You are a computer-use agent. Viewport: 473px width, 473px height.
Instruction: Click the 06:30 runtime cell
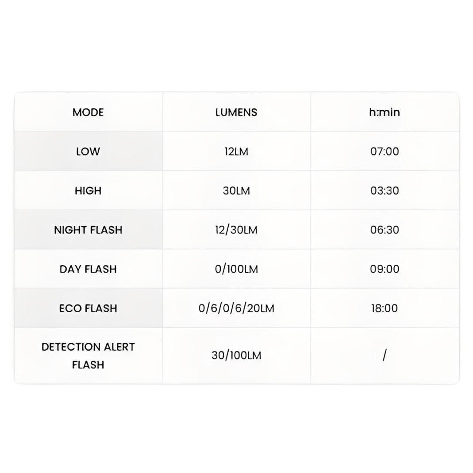pos(384,230)
